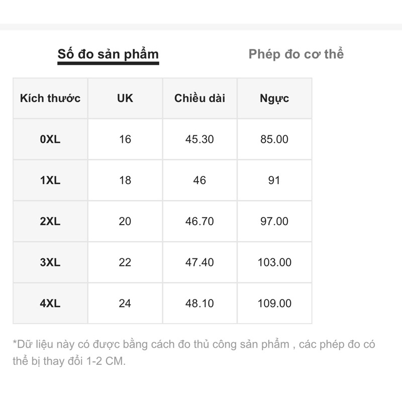
Task: Click the "Kích thước" column header
Action: [50, 98]
